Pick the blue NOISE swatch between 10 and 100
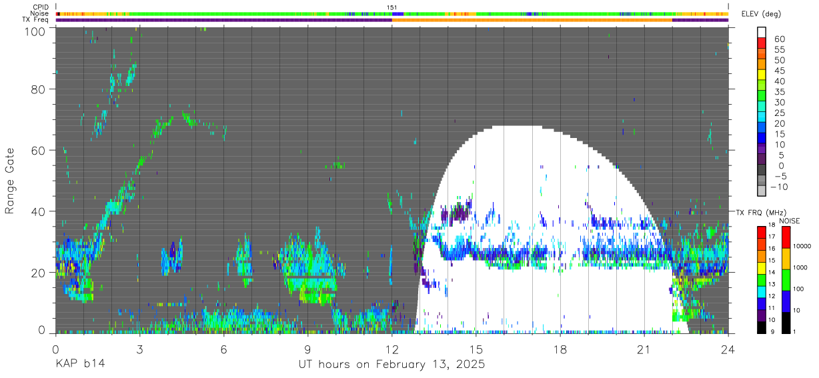This screenshot has width=819, height=378. click(786, 301)
